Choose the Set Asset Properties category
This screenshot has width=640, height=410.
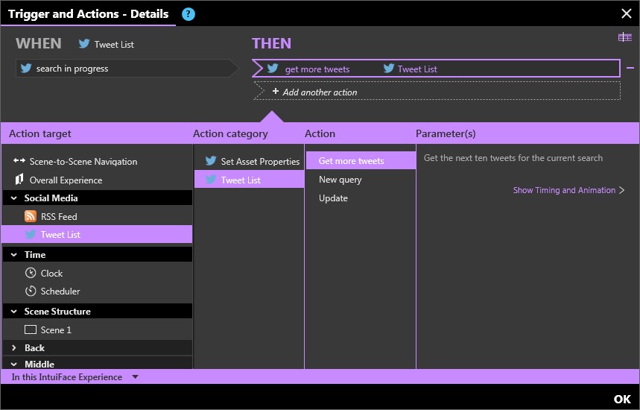click(x=250, y=161)
